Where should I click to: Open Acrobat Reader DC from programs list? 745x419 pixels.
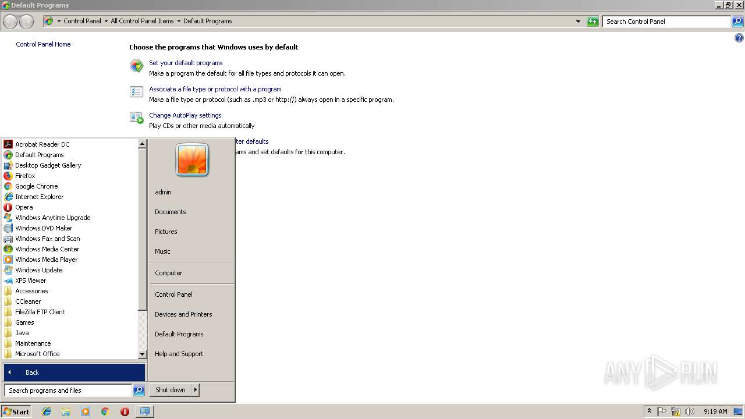click(x=42, y=144)
